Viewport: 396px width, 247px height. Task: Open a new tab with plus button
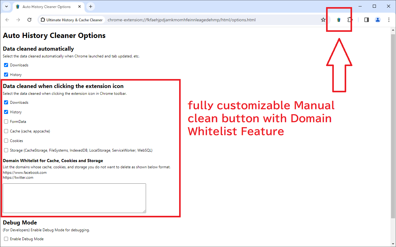(x=91, y=6)
